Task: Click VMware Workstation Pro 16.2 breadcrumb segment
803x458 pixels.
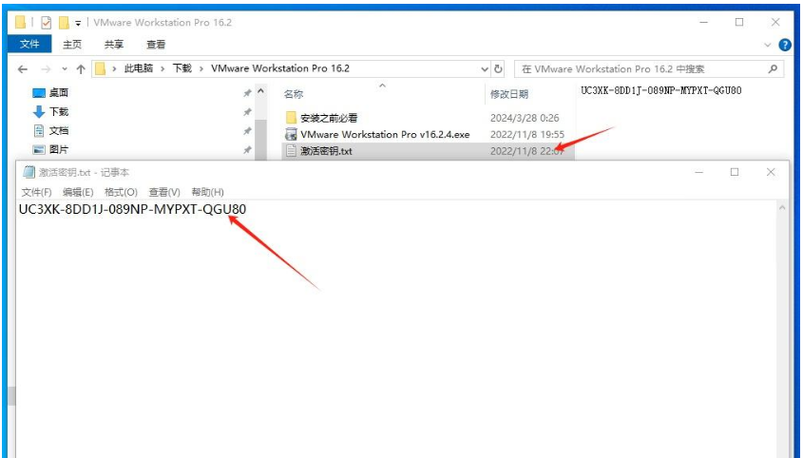Action: pyautogui.click(x=280, y=68)
